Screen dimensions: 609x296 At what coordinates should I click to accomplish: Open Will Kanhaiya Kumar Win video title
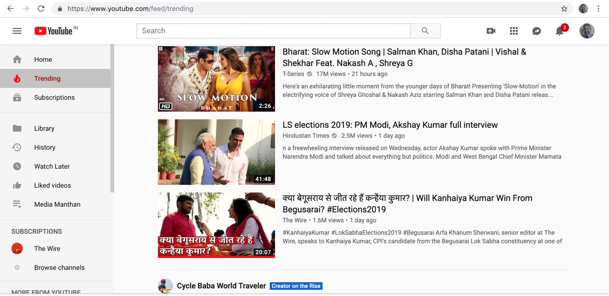(x=408, y=204)
